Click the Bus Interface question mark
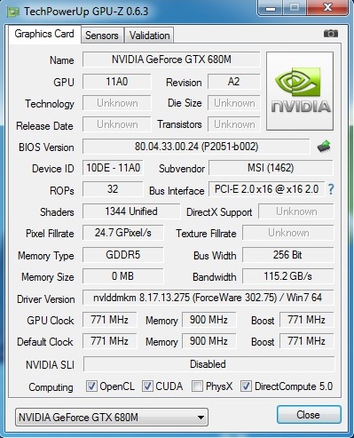The width and height of the screenshot is (354, 438). (x=331, y=189)
